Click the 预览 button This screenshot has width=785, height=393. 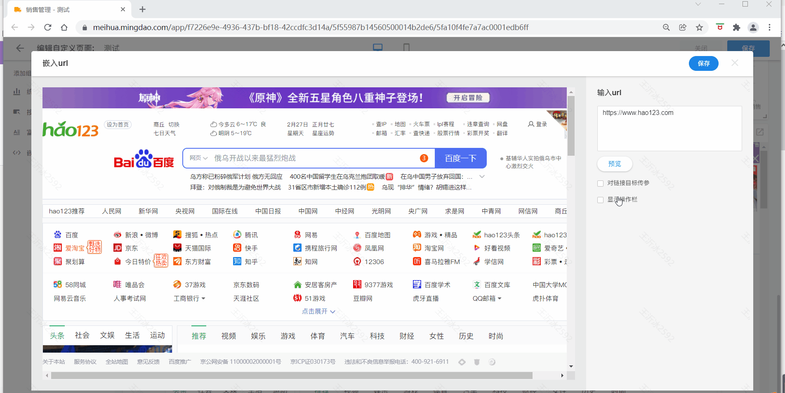(x=615, y=164)
